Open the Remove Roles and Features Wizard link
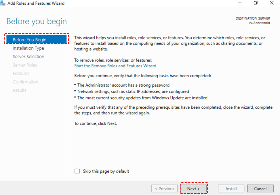The width and height of the screenshot is (280, 195). click(115, 66)
